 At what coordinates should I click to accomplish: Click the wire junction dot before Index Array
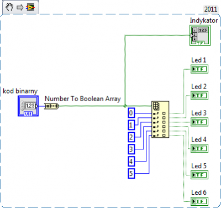(125, 106)
